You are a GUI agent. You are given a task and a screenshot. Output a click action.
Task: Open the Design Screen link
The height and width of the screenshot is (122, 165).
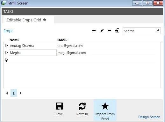point(149,117)
